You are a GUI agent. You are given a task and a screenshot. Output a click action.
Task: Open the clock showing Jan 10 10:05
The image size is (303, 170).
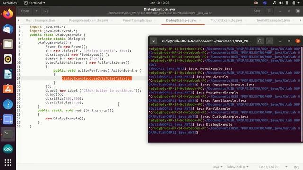click(160, 3)
